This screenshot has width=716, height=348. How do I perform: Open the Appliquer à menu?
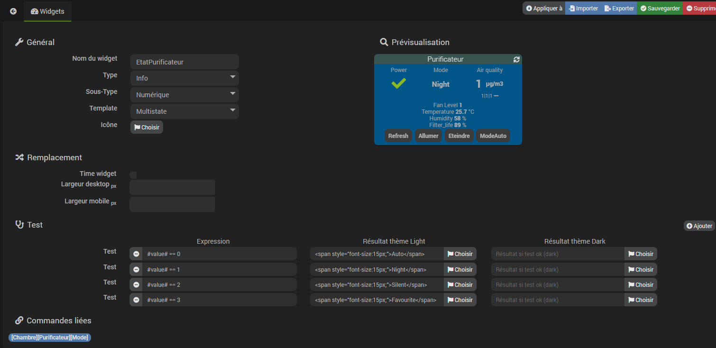(x=544, y=8)
